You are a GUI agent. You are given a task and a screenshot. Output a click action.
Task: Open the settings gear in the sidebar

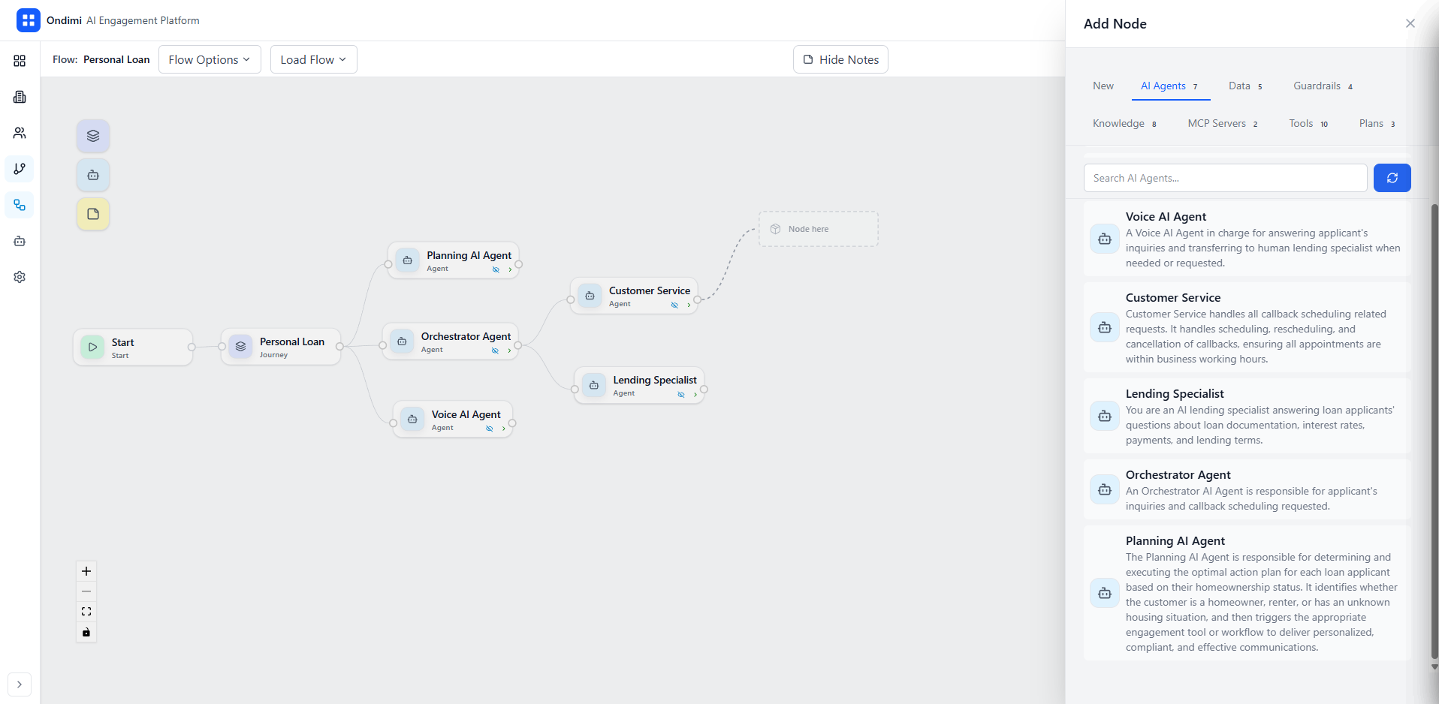click(x=19, y=277)
